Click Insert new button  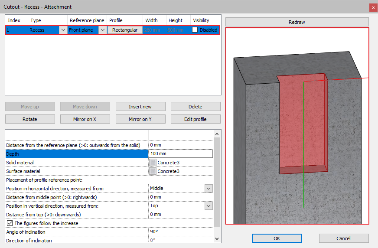coord(140,107)
